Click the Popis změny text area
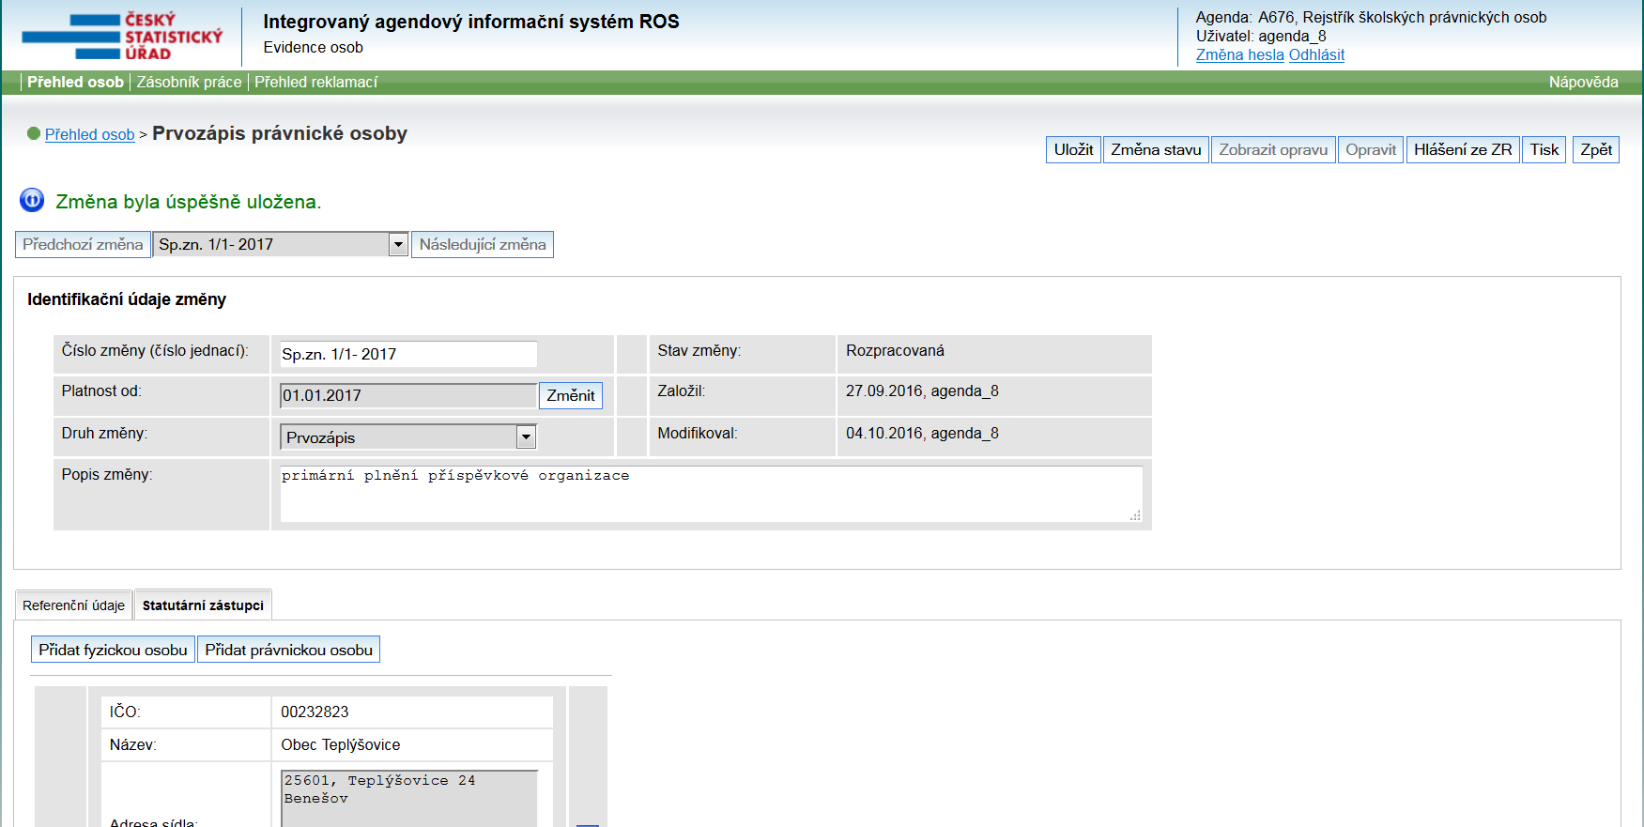 [x=711, y=494]
